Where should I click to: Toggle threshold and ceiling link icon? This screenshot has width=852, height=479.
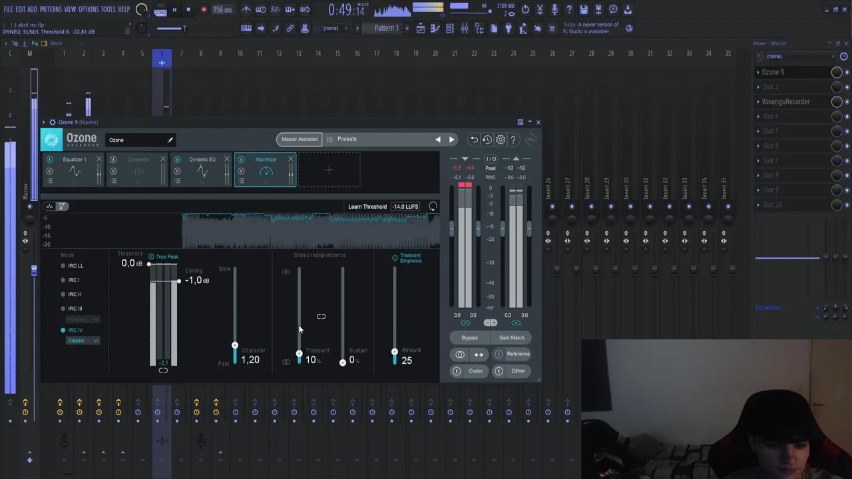[163, 371]
